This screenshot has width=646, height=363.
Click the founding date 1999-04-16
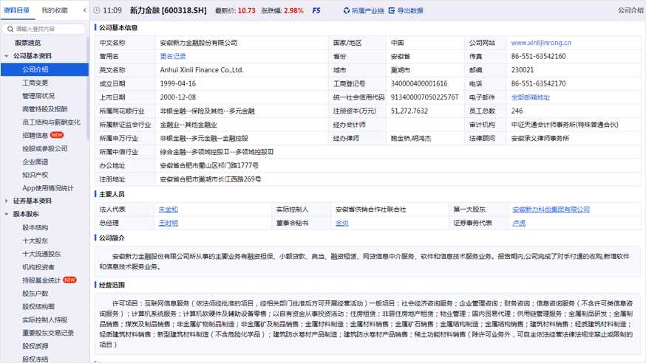tap(177, 83)
